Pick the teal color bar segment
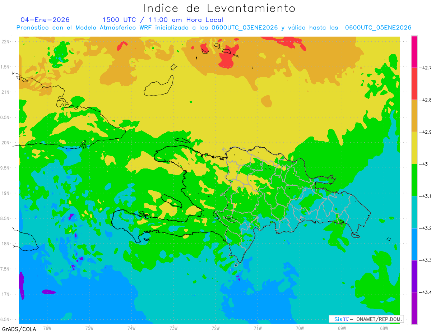Viewport: 431px width, 333px height. tap(414, 212)
